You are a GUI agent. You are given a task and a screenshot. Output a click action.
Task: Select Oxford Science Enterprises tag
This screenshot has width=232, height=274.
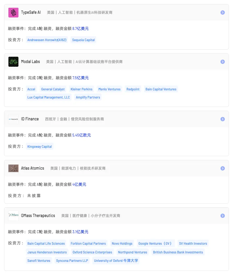(x=92, y=252)
